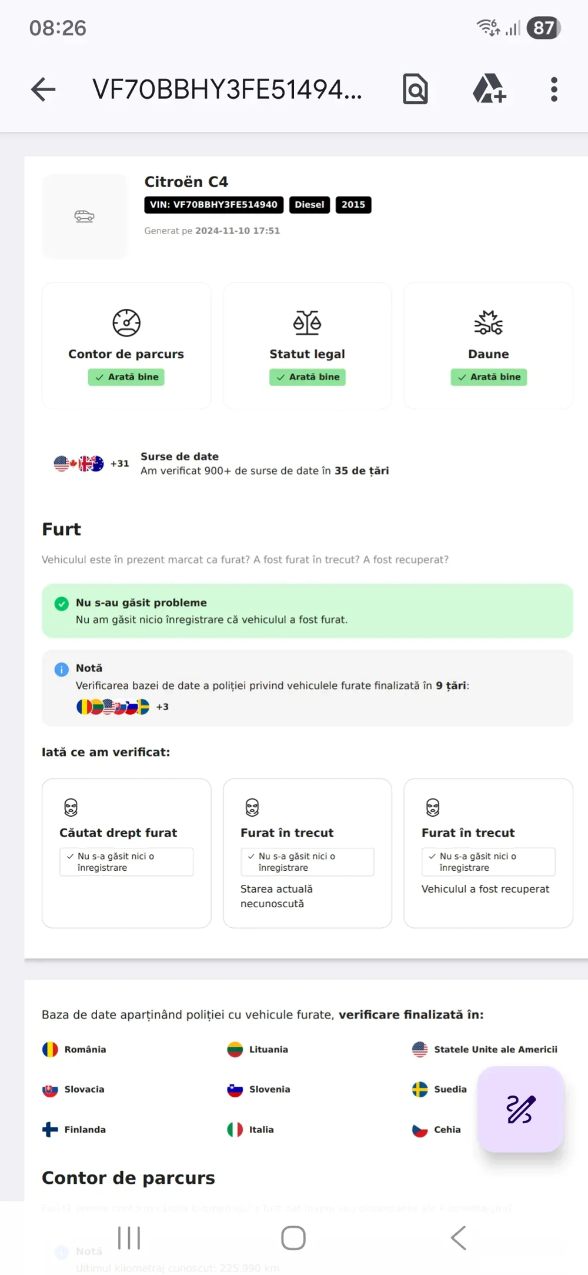This screenshot has width=588, height=1275.
Task: Select the Statut legal scales card
Action: (x=307, y=345)
